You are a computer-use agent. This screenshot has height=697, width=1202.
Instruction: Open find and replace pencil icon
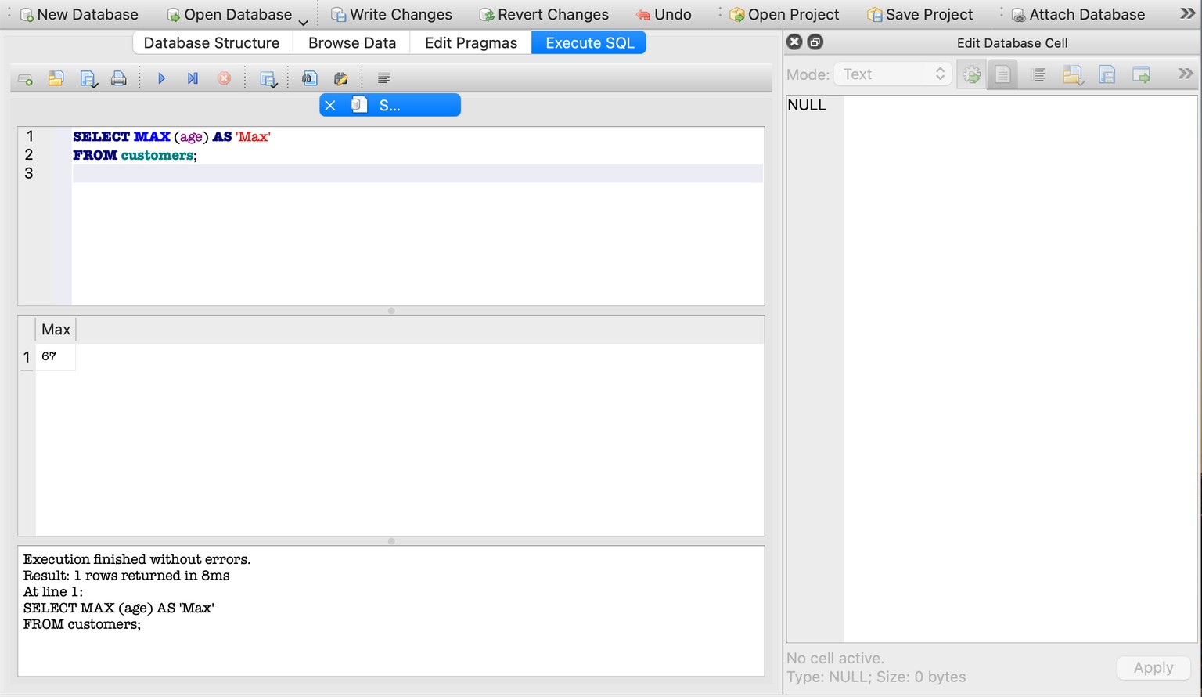[340, 78]
